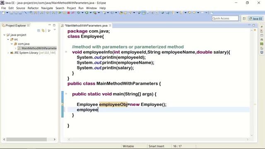Minimize the editor area
Screen dimensions: 265x149
(x=249, y=25)
